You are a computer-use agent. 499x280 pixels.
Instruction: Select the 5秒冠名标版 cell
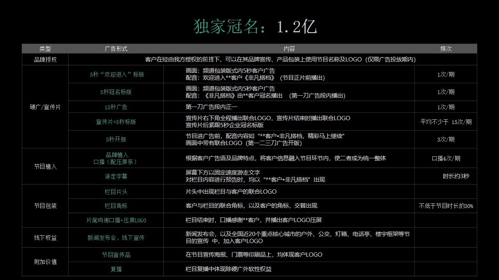(116, 92)
